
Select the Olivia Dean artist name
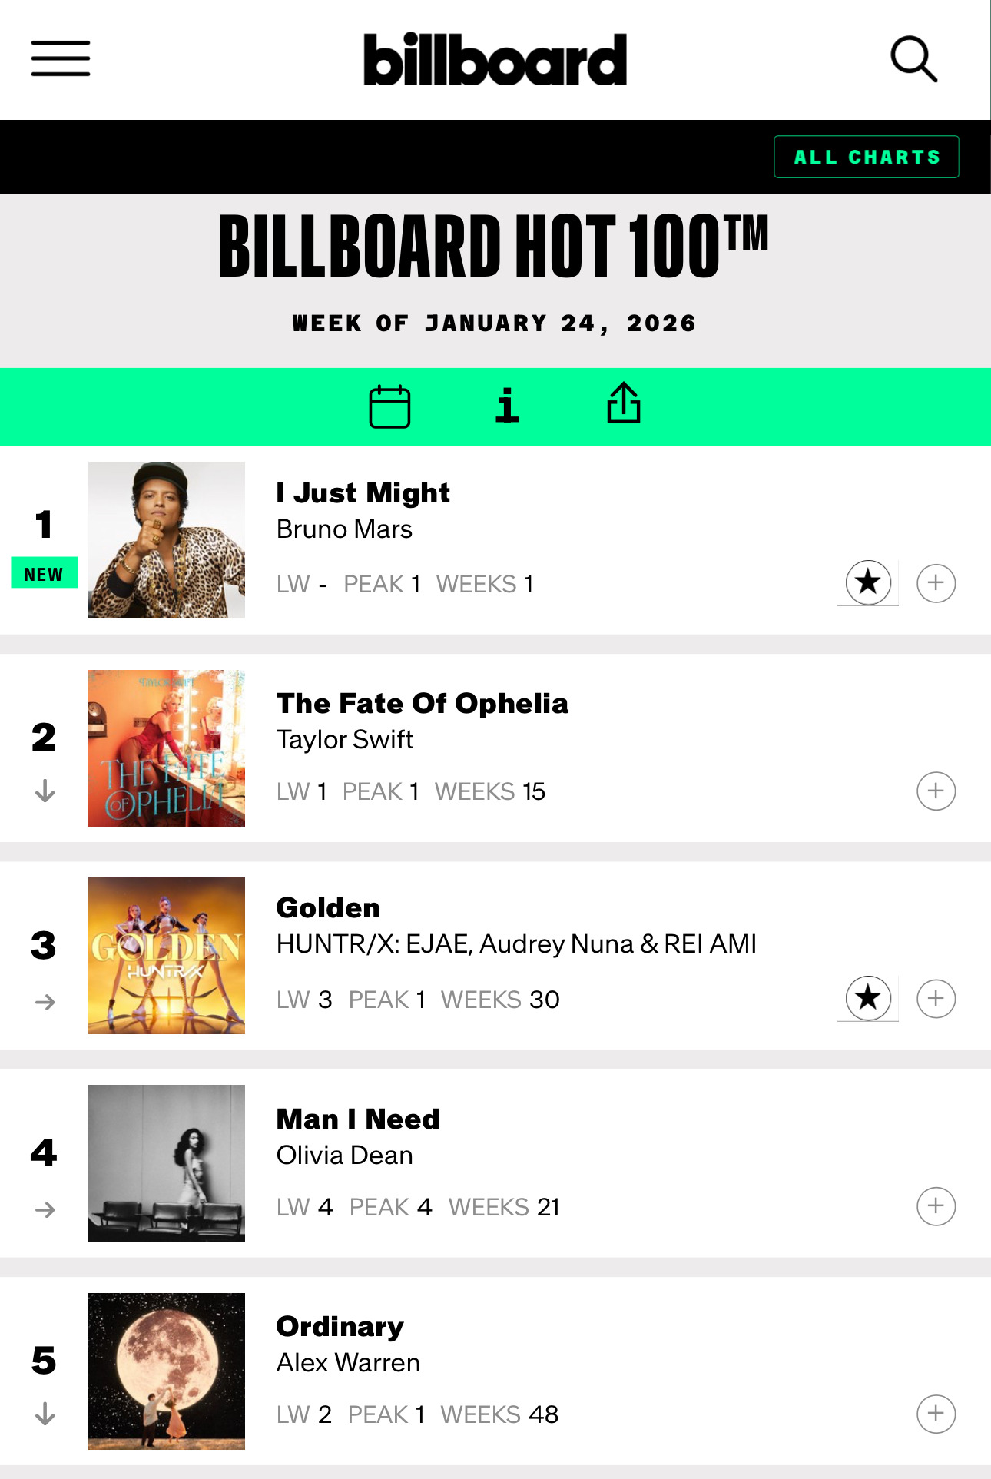click(345, 1155)
